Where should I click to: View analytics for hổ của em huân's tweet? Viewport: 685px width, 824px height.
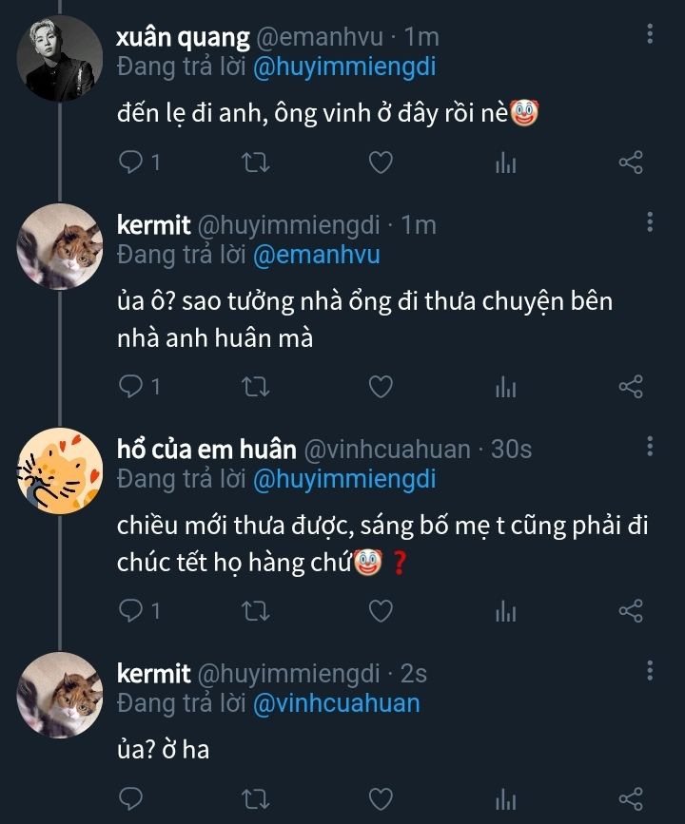(x=505, y=611)
